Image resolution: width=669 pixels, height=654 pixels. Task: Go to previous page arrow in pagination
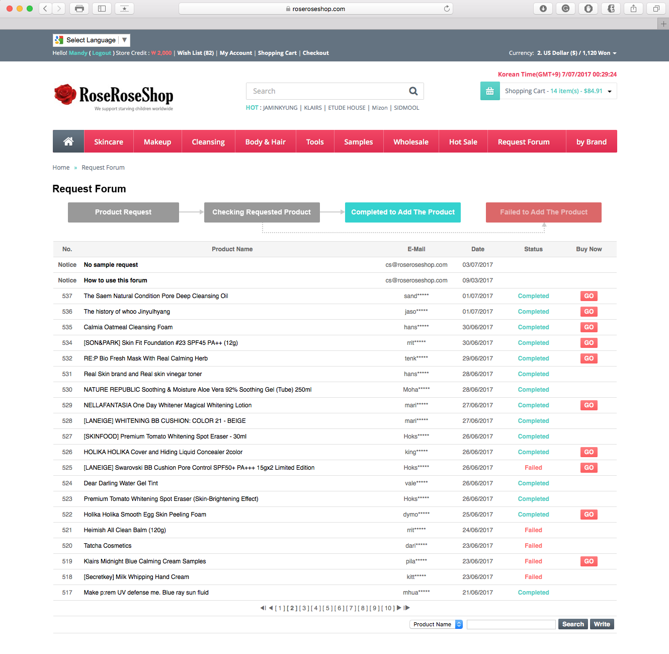point(271,608)
